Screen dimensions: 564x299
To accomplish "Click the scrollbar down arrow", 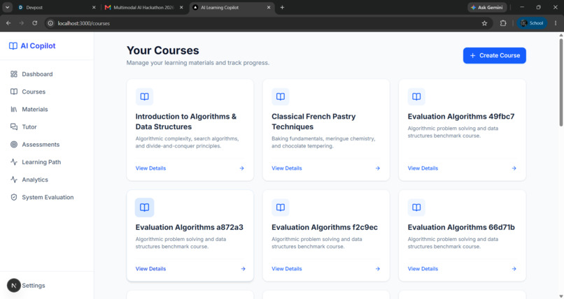I will pyautogui.click(x=561, y=296).
